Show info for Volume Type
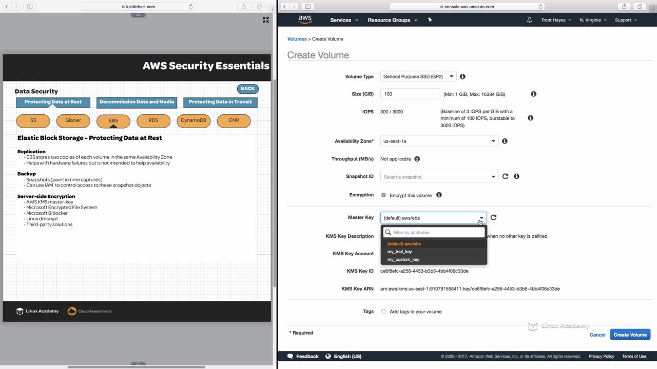 [x=462, y=76]
